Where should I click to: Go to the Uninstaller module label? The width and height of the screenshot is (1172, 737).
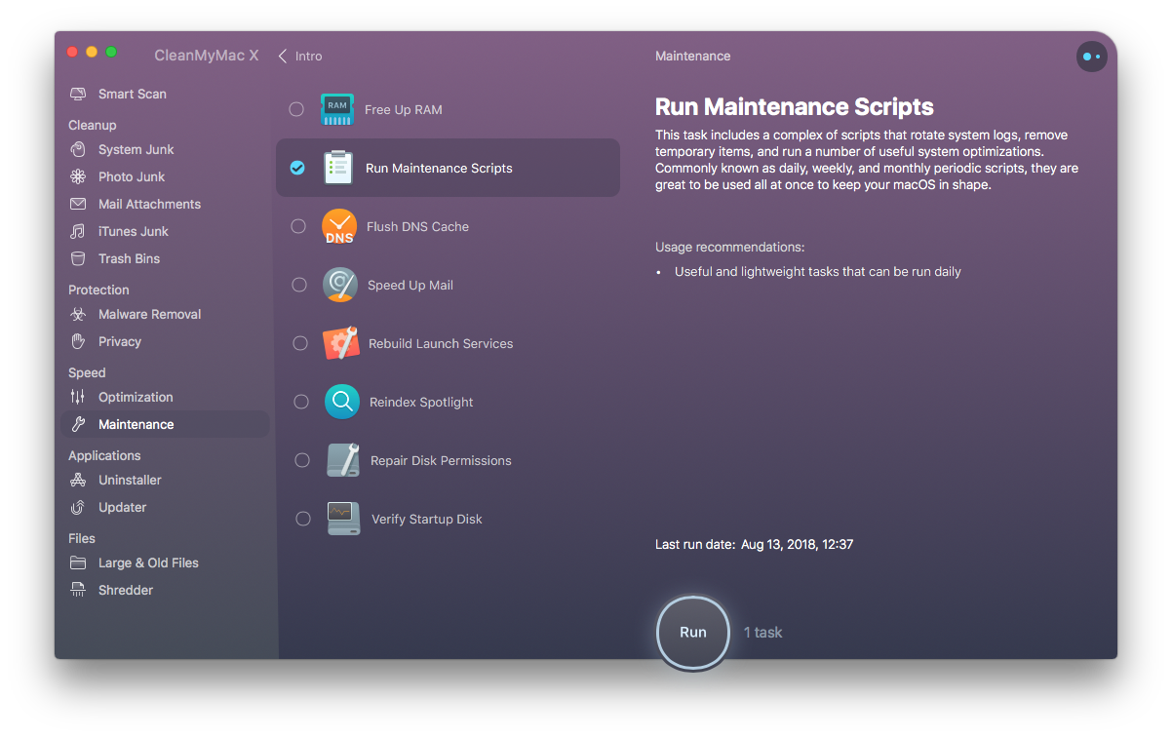[x=130, y=480]
